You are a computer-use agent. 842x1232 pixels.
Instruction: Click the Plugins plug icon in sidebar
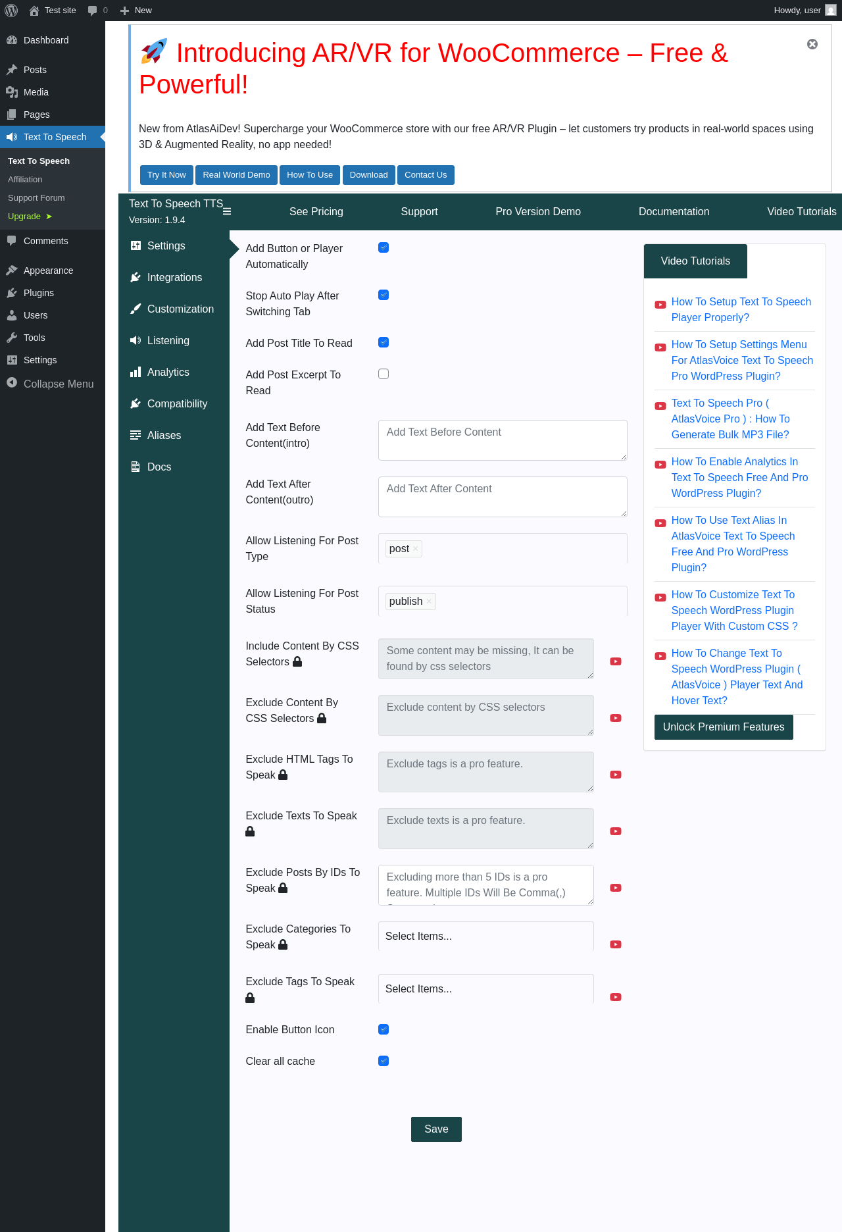(12, 293)
